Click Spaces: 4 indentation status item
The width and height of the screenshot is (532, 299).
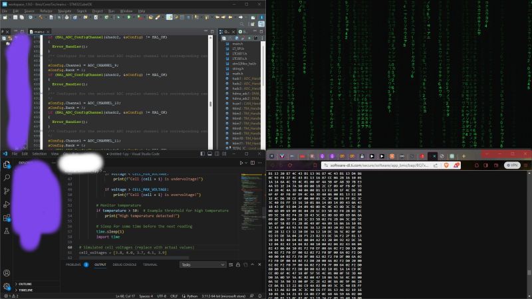coord(146,296)
